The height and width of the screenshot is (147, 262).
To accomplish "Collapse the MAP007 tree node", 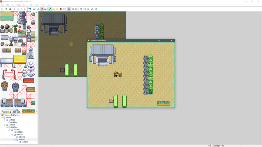I will pyautogui.click(x=10, y=130).
